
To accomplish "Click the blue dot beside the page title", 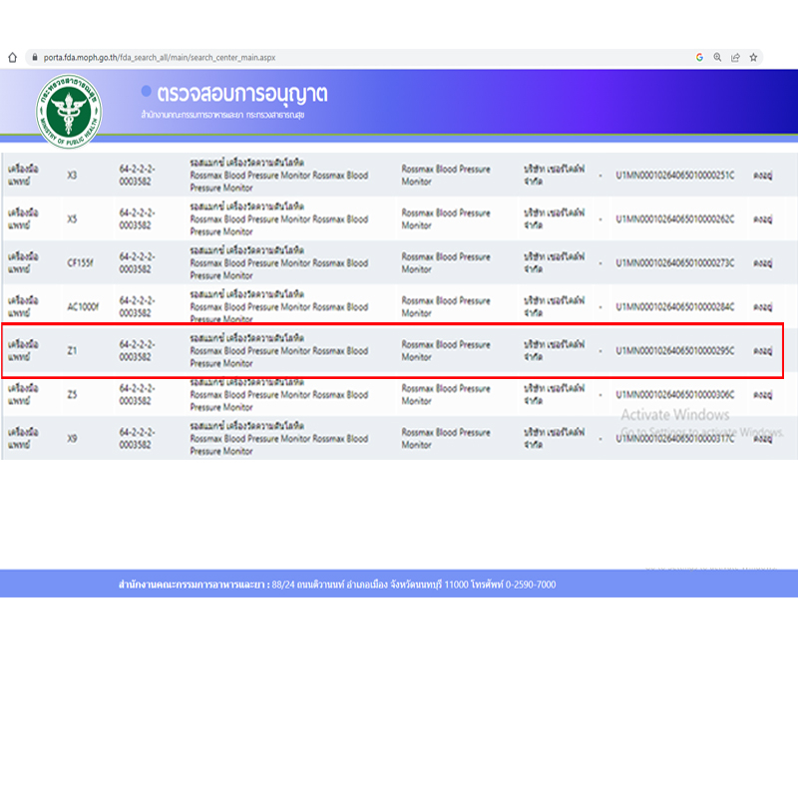I will (x=147, y=91).
